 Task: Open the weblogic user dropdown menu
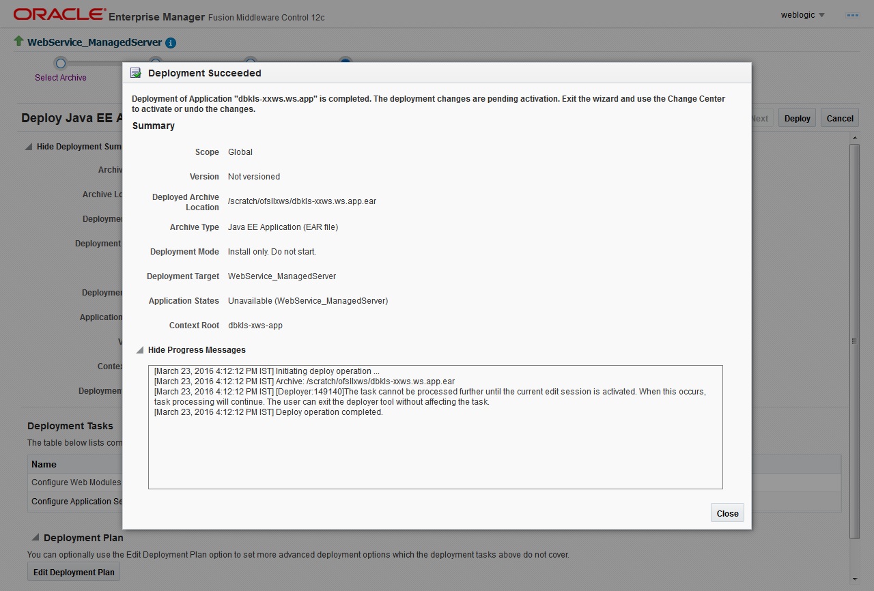pyautogui.click(x=803, y=15)
